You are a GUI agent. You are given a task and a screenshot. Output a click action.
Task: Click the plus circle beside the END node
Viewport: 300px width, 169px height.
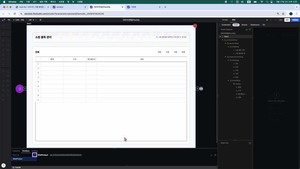click(197, 89)
